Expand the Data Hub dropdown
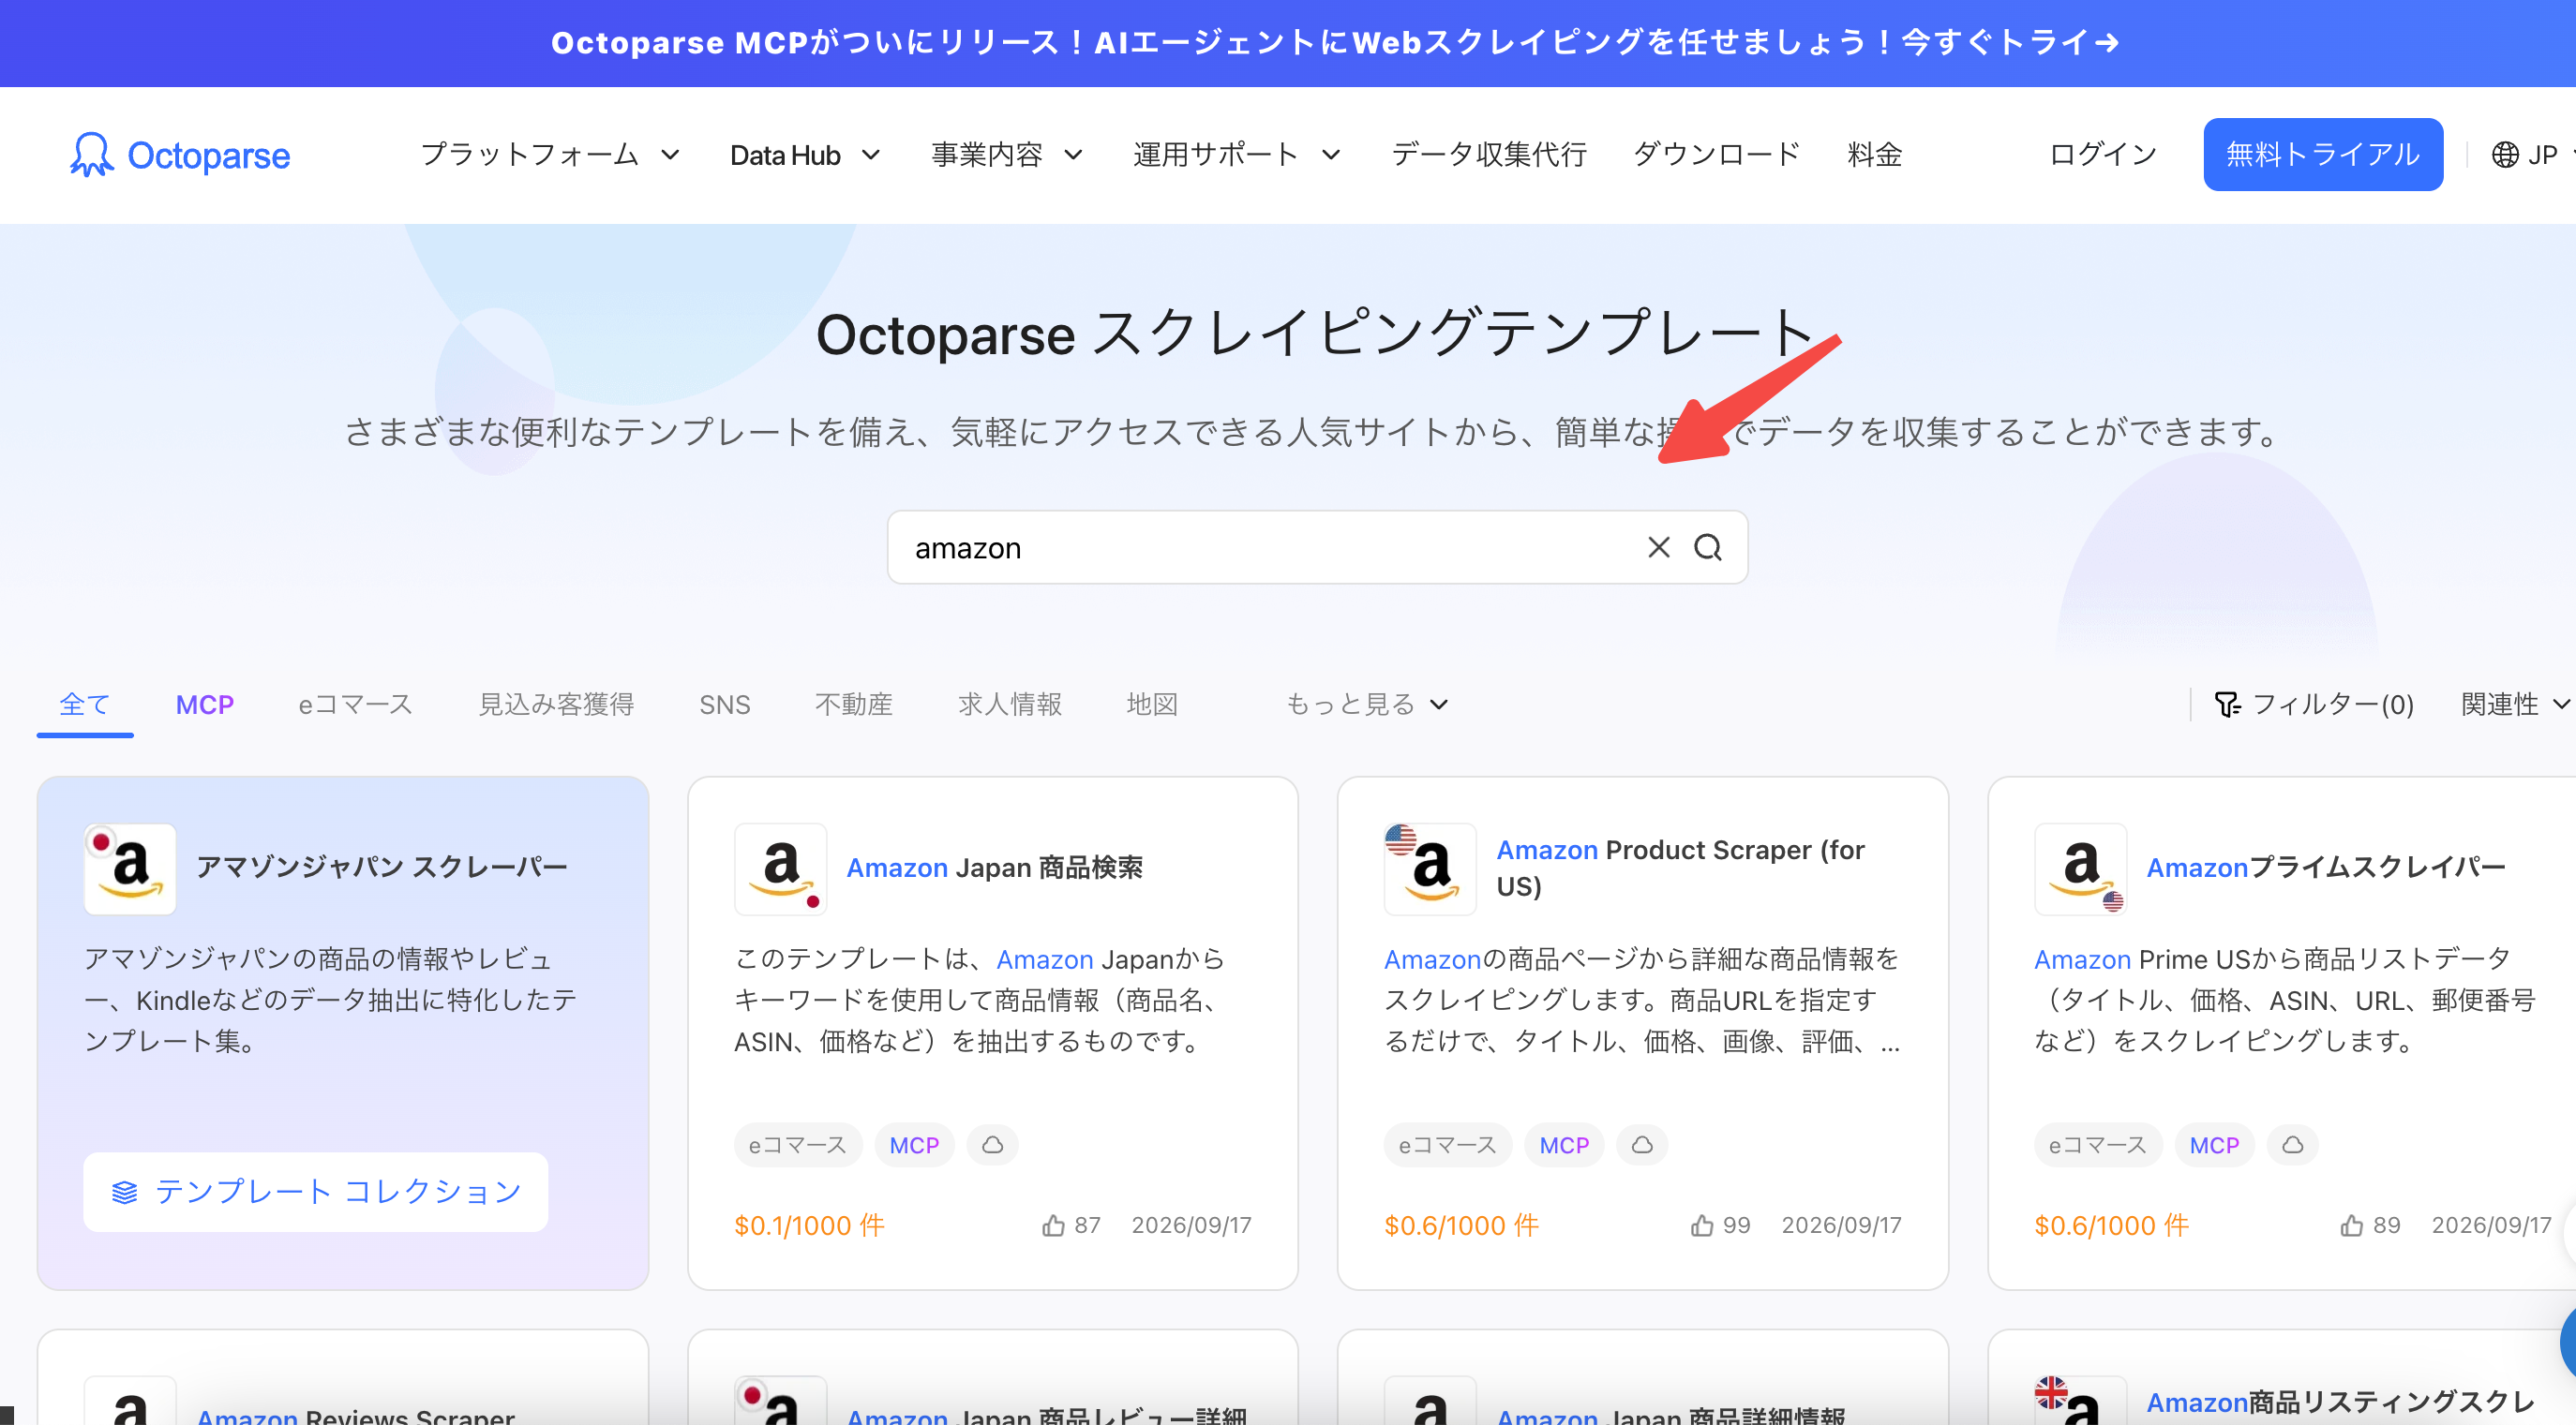This screenshot has height=1425, width=2576. click(x=805, y=155)
